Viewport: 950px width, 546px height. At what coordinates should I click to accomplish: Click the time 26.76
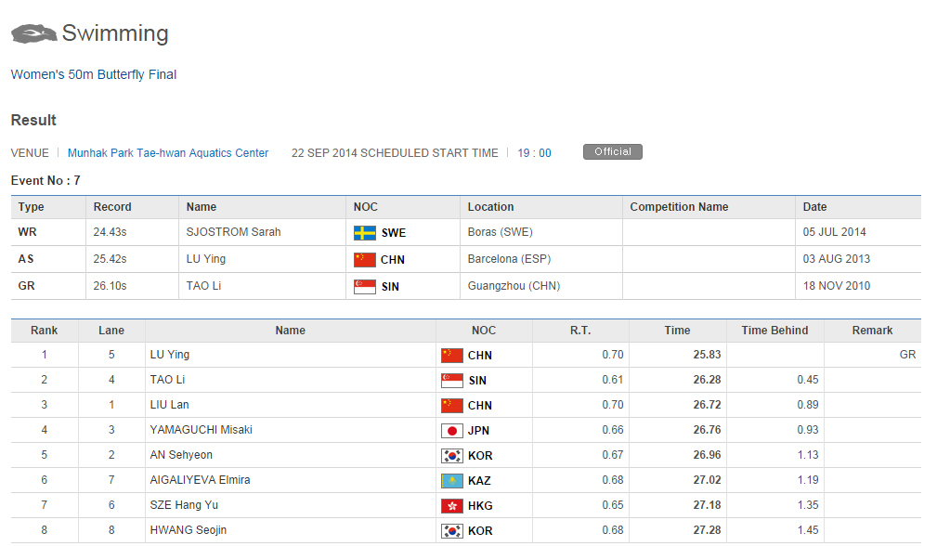point(707,430)
